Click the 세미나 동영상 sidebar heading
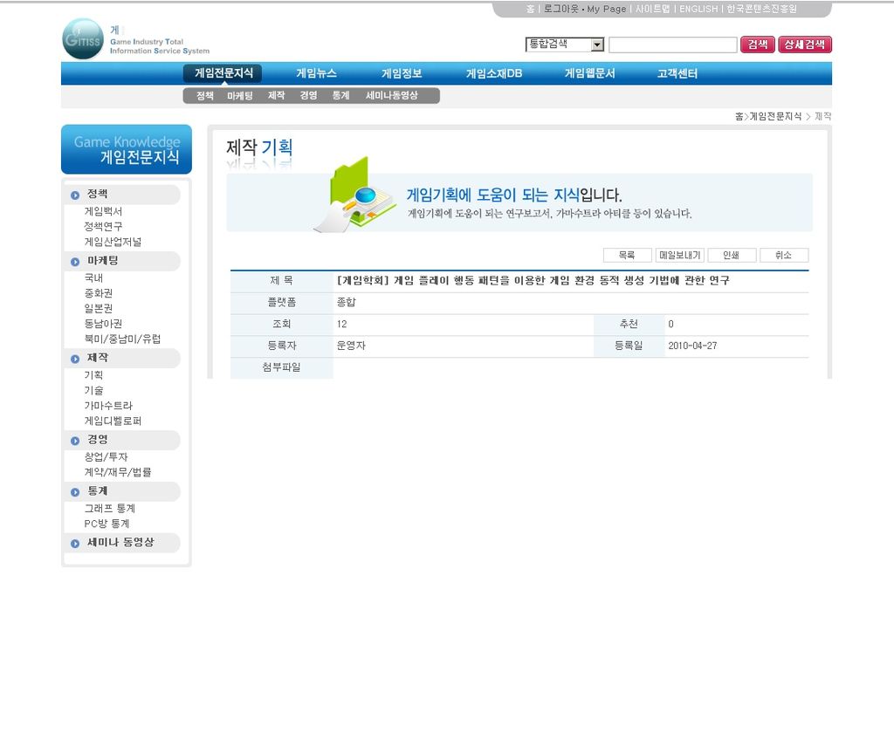The image size is (894, 740). pyautogui.click(x=120, y=543)
